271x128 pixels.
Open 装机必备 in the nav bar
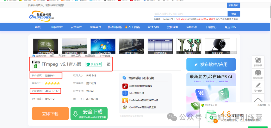[192, 27]
